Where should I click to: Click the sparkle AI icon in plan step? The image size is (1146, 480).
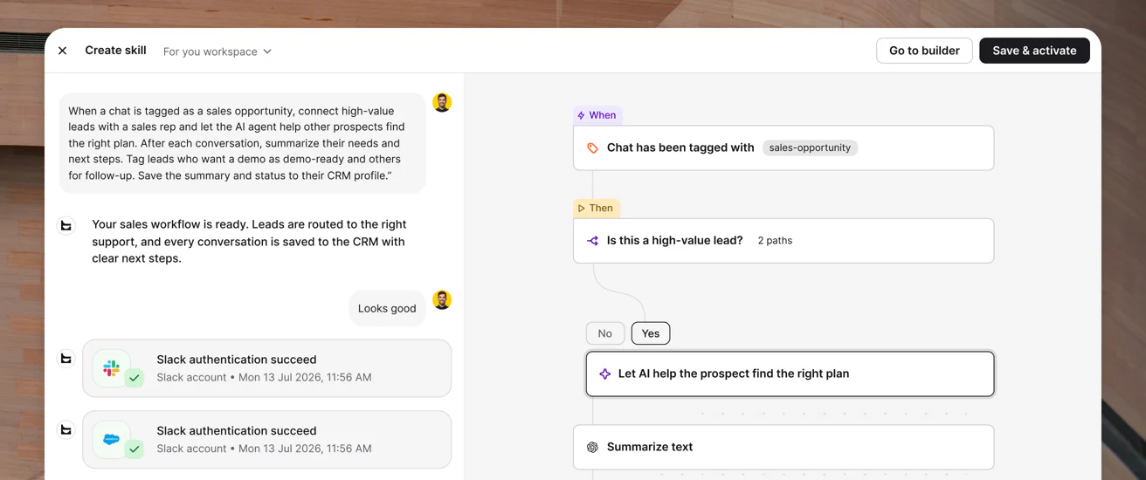click(x=604, y=374)
